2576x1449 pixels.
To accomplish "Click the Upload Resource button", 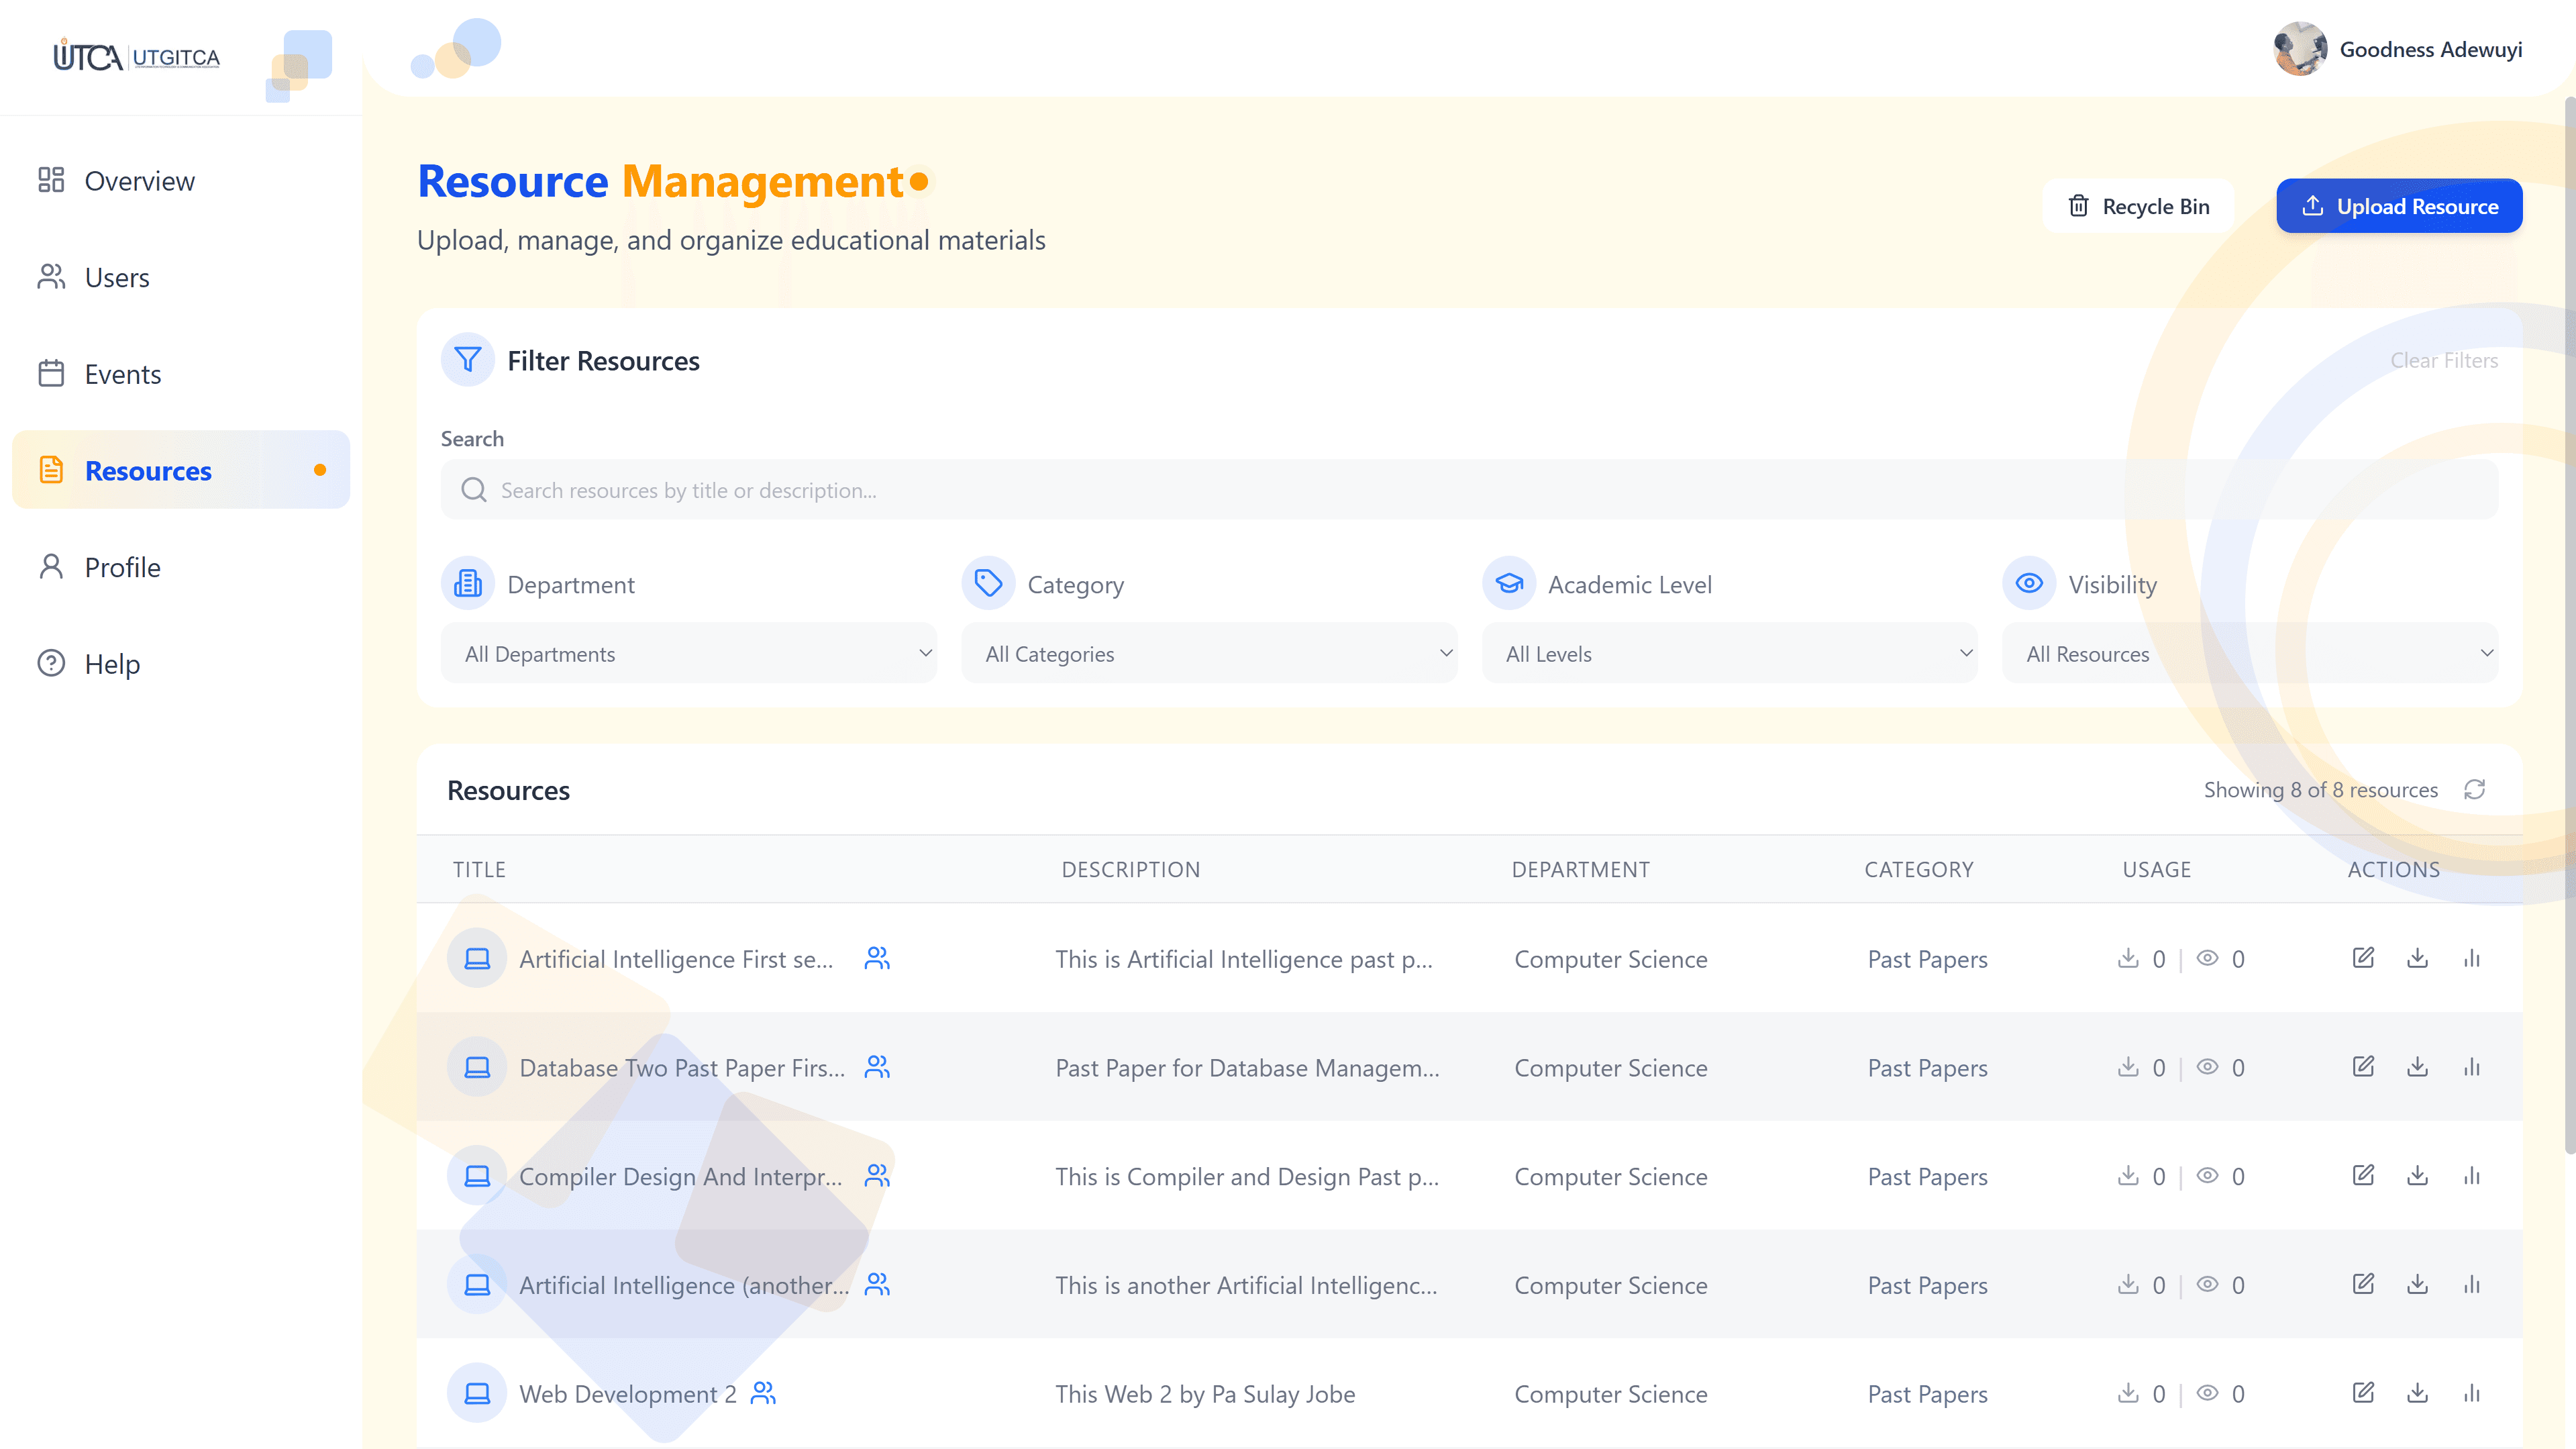I will click(2399, 206).
